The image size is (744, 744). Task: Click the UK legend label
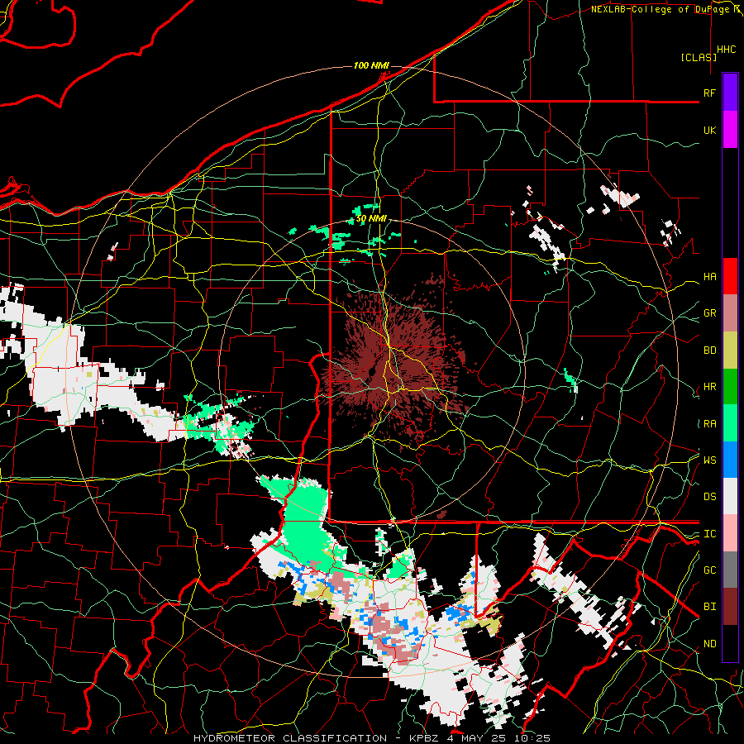click(709, 130)
